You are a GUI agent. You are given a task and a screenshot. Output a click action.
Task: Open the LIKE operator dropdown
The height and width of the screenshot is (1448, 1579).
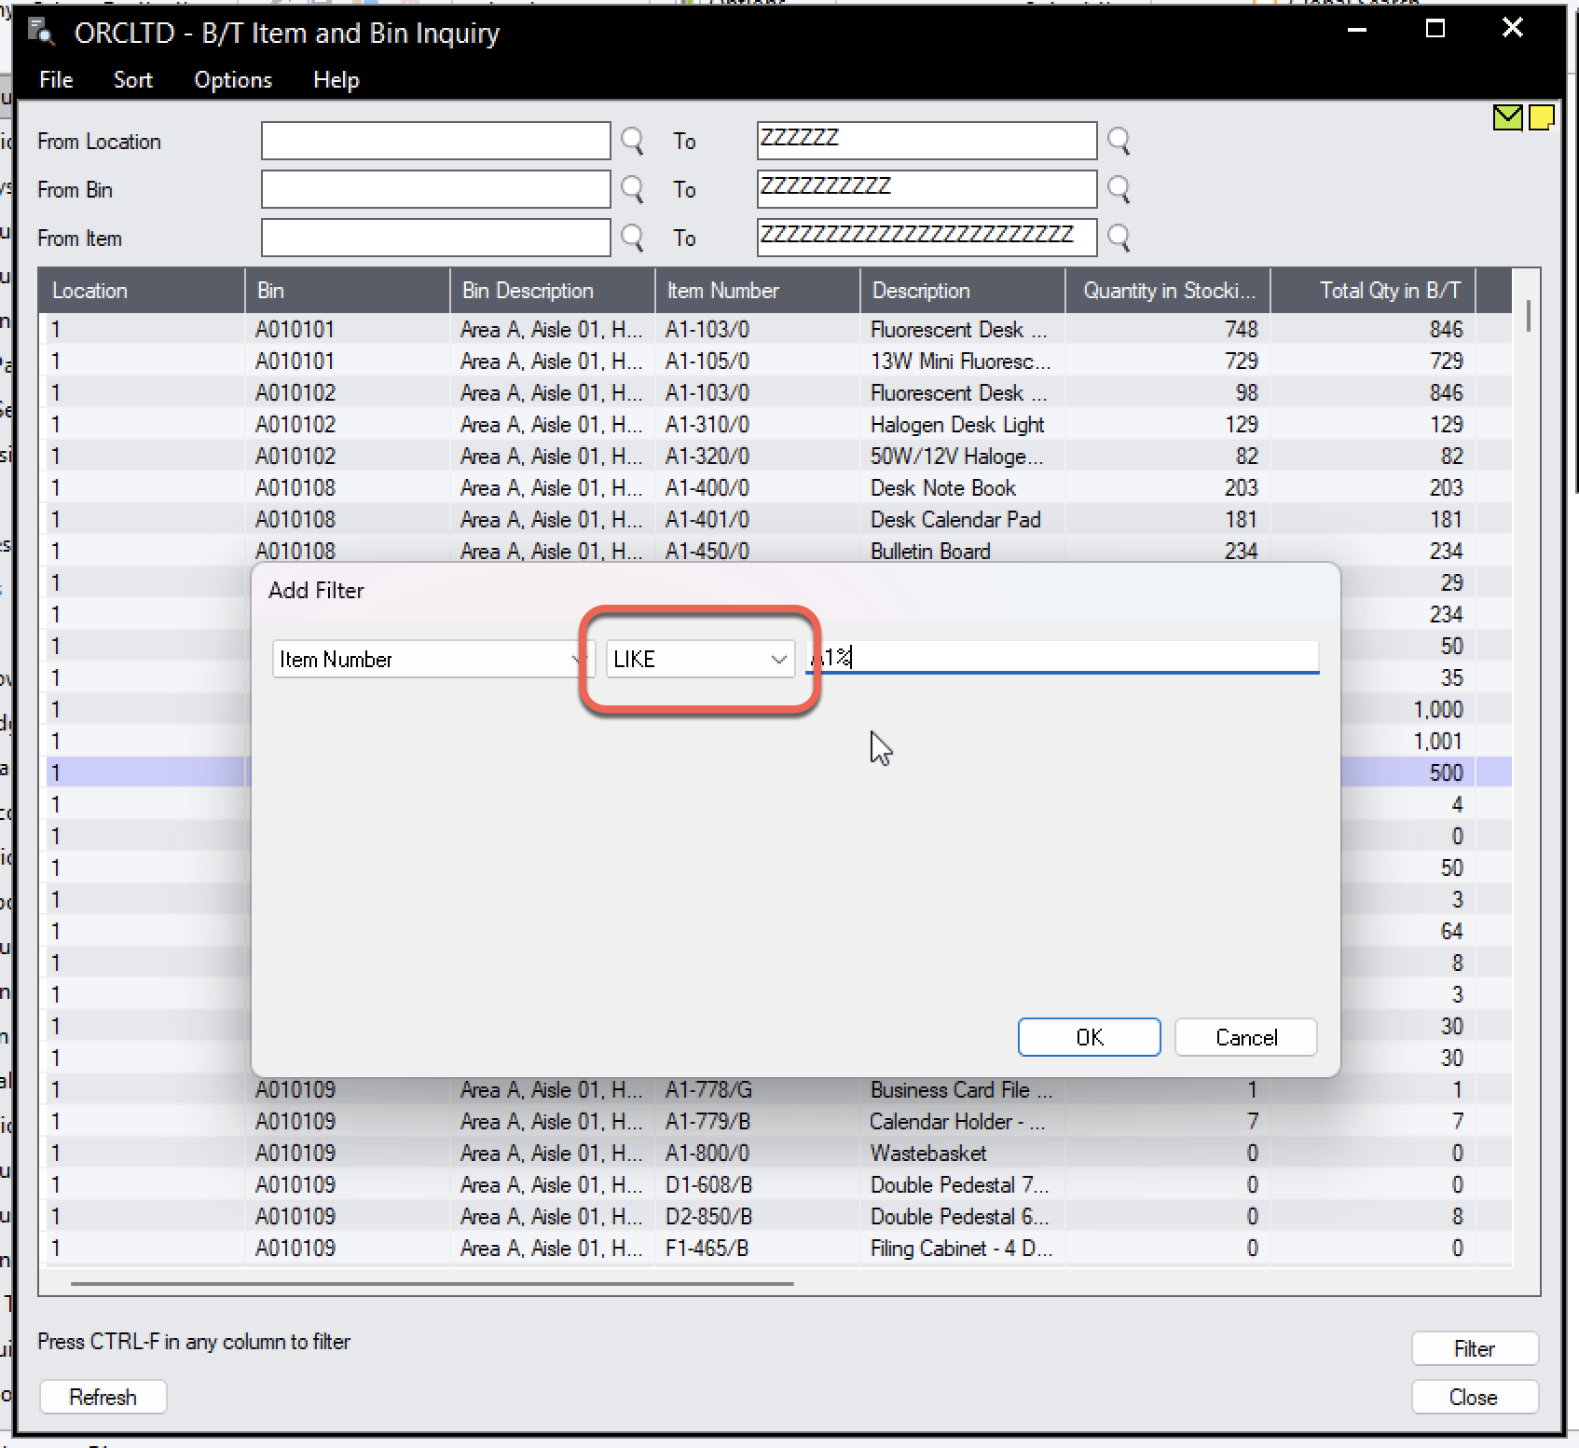coord(777,660)
